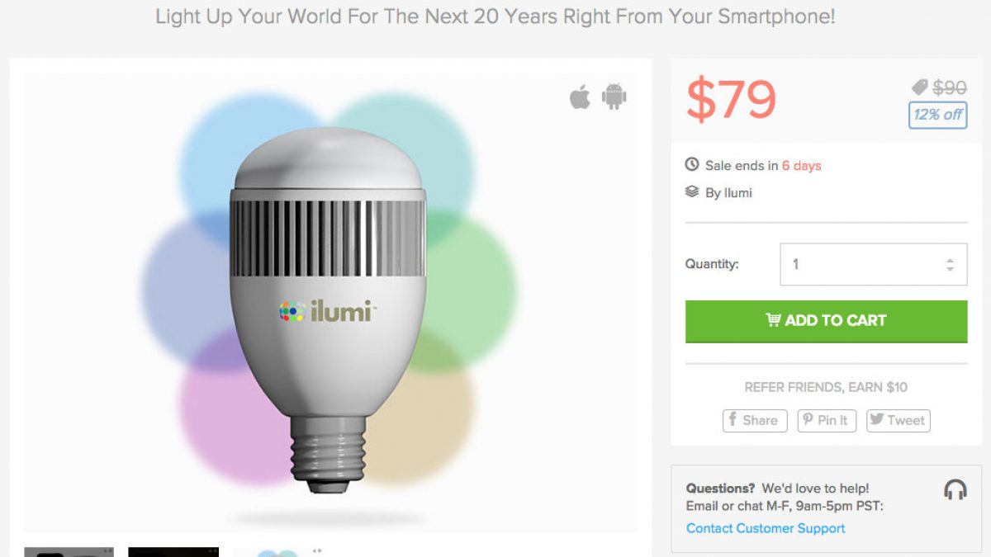Click the headset support icon

(x=955, y=489)
